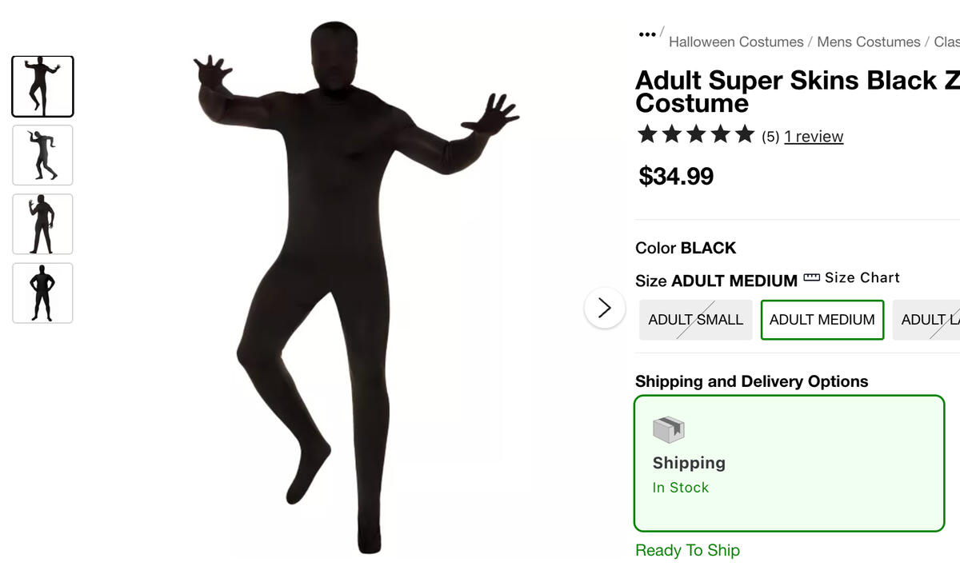This screenshot has width=960, height=578.
Task: Select the waving pose thumbnail
Action: (42, 224)
